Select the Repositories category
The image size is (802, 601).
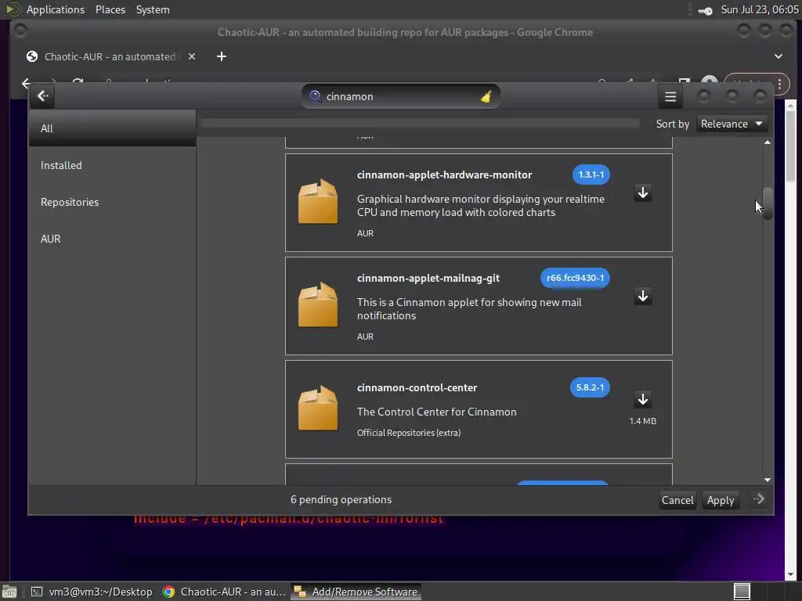point(112,202)
